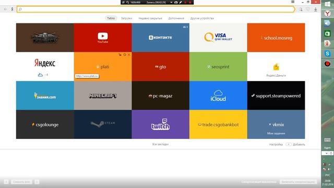Viewport: 334px width, 188px height.
Task: Open the iCloud tile
Action: (x=218, y=96)
